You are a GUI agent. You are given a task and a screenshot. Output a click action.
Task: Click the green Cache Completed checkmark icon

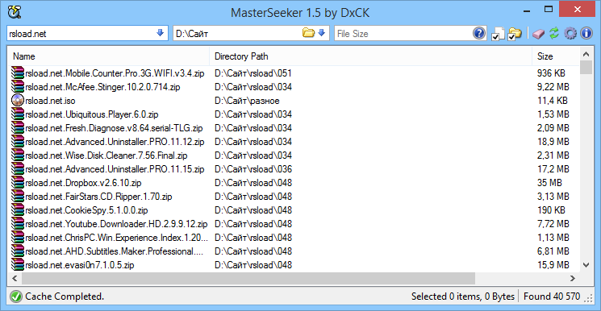[16, 296]
